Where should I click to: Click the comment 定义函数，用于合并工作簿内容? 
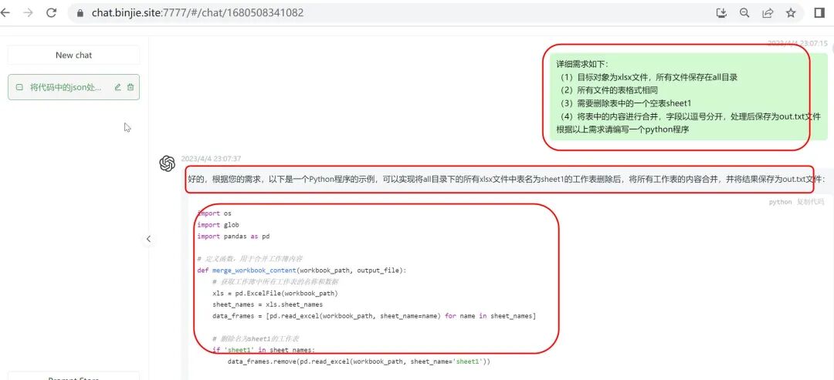point(249,259)
